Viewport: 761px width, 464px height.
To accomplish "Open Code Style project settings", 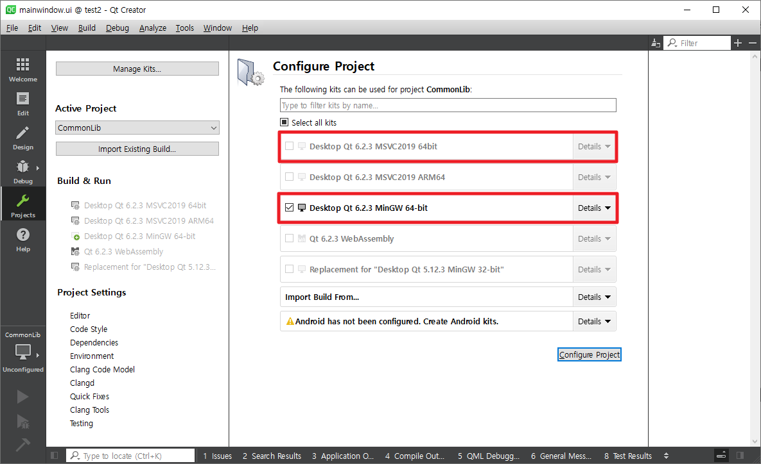I will 89,329.
